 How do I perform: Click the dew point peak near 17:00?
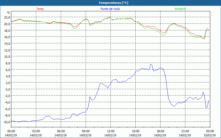tap(151, 64)
